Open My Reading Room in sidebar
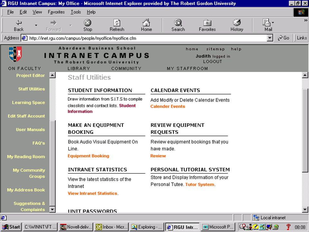 click(26, 157)
